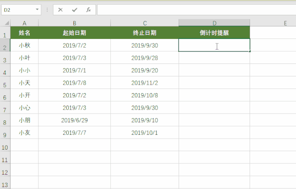Image resolution: width=296 pixels, height=189 pixels.
Task: Select start date 2019/7/8
Action: 75,83
